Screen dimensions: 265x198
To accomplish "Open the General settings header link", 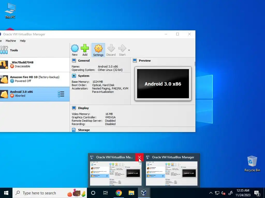I will (x=84, y=61).
